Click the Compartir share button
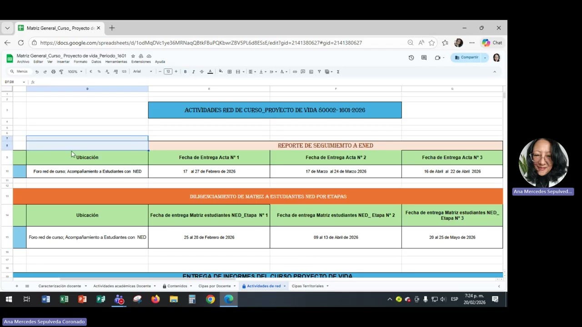The height and width of the screenshot is (327, 582). click(467, 58)
